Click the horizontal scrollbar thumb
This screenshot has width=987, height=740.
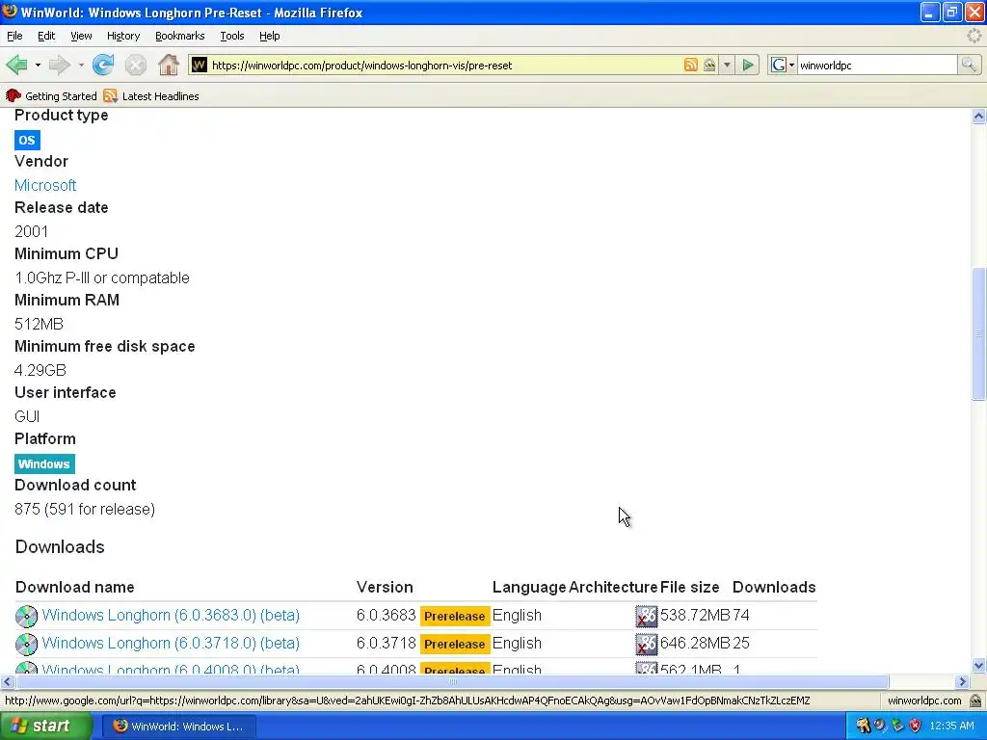click(453, 681)
